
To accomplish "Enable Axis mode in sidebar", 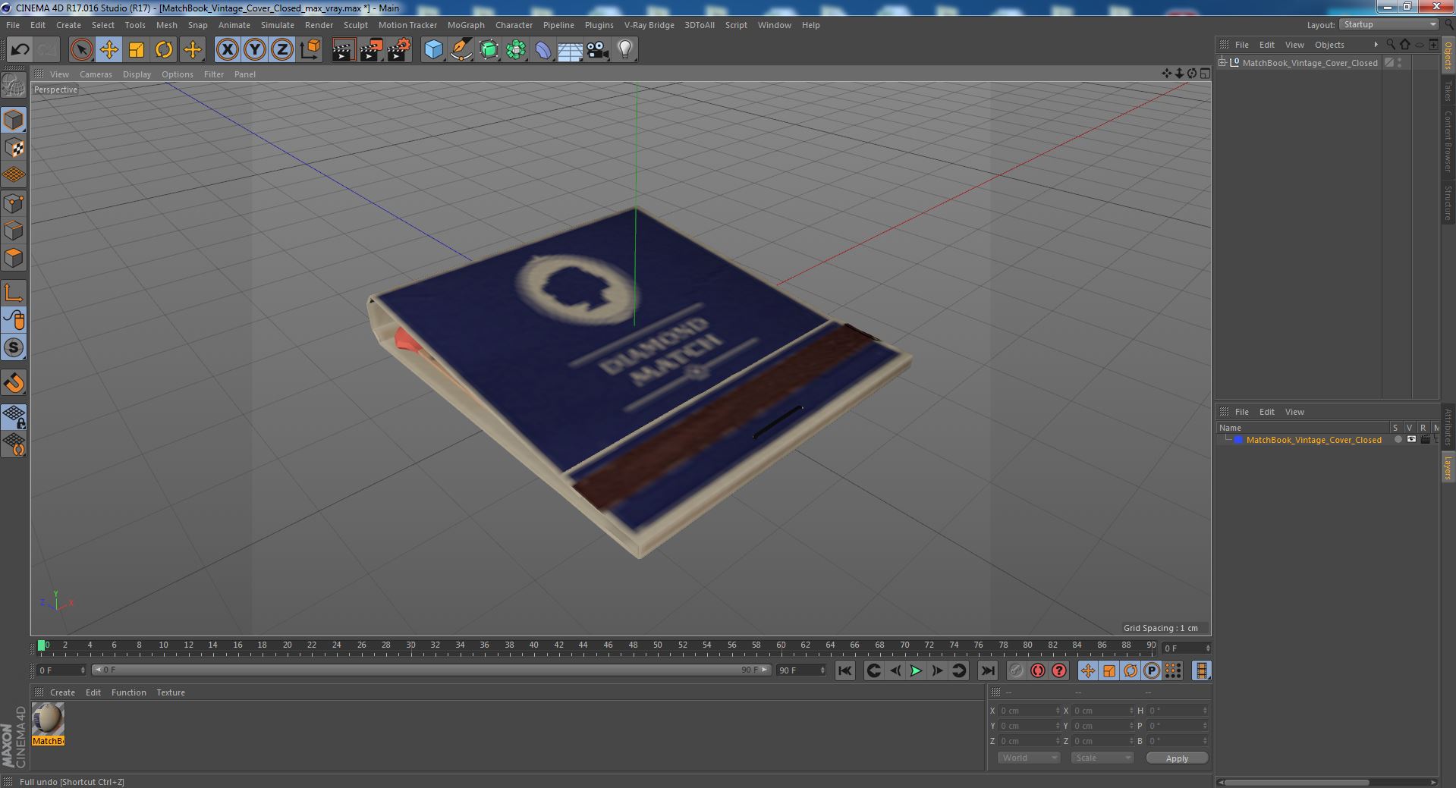I will (x=14, y=293).
